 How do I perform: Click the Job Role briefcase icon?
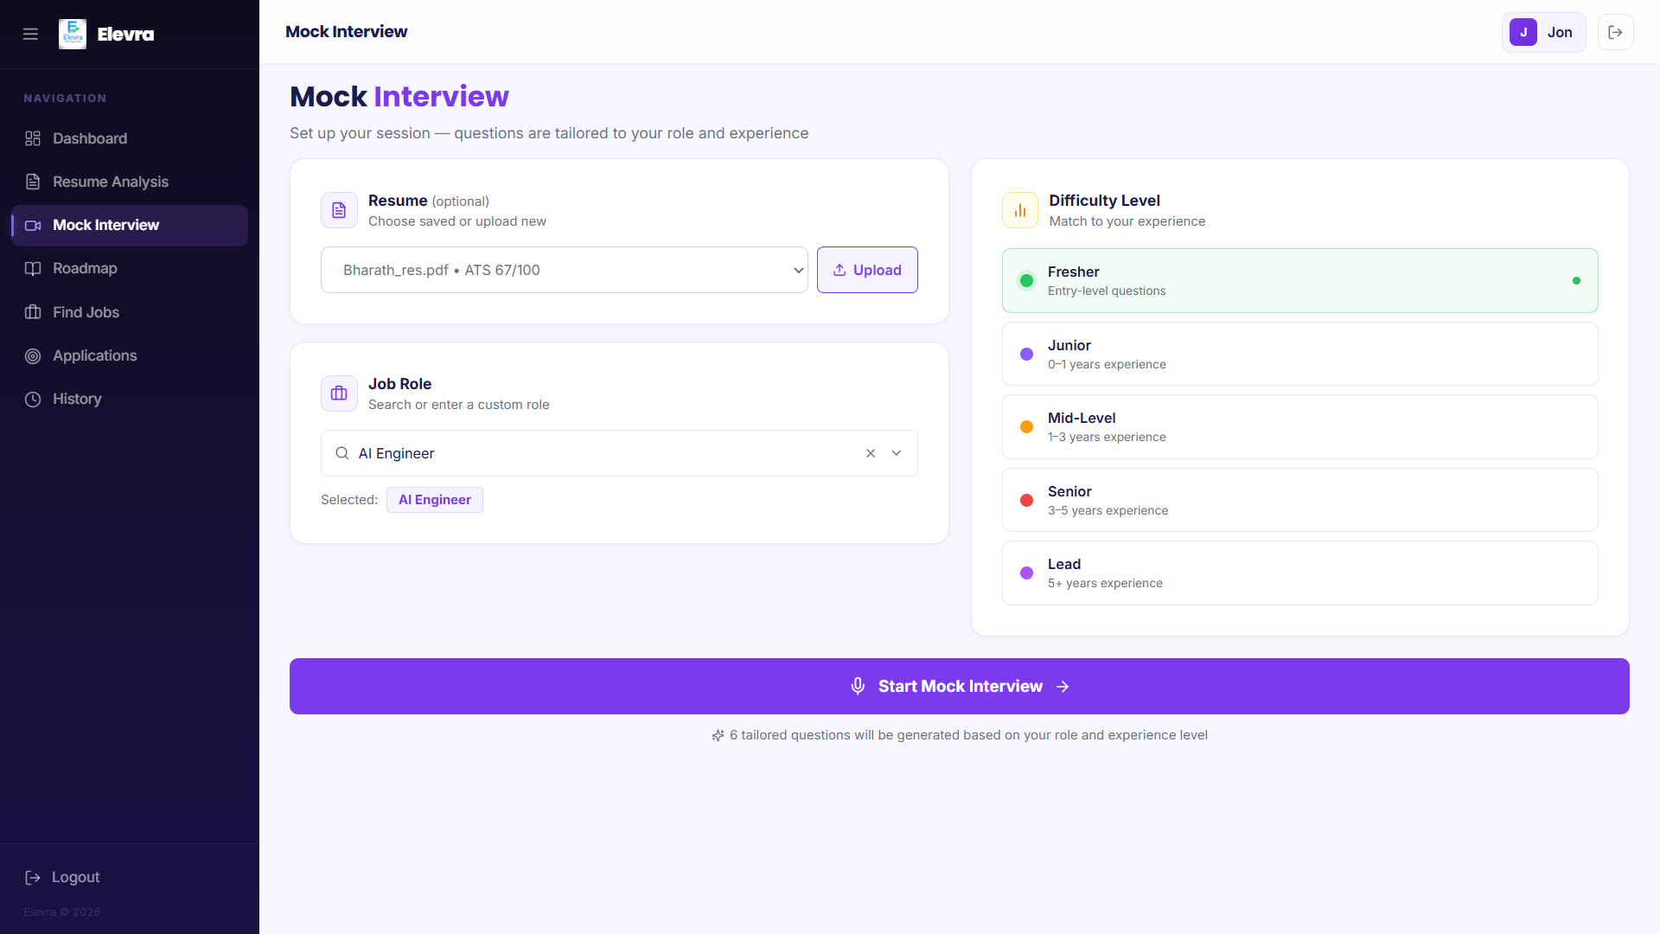pyautogui.click(x=339, y=393)
